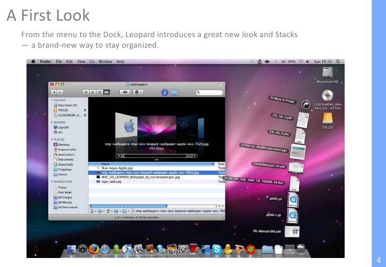Click Cover Flow right scroll arrow
The width and height of the screenshot is (386, 267).
tap(195, 156)
